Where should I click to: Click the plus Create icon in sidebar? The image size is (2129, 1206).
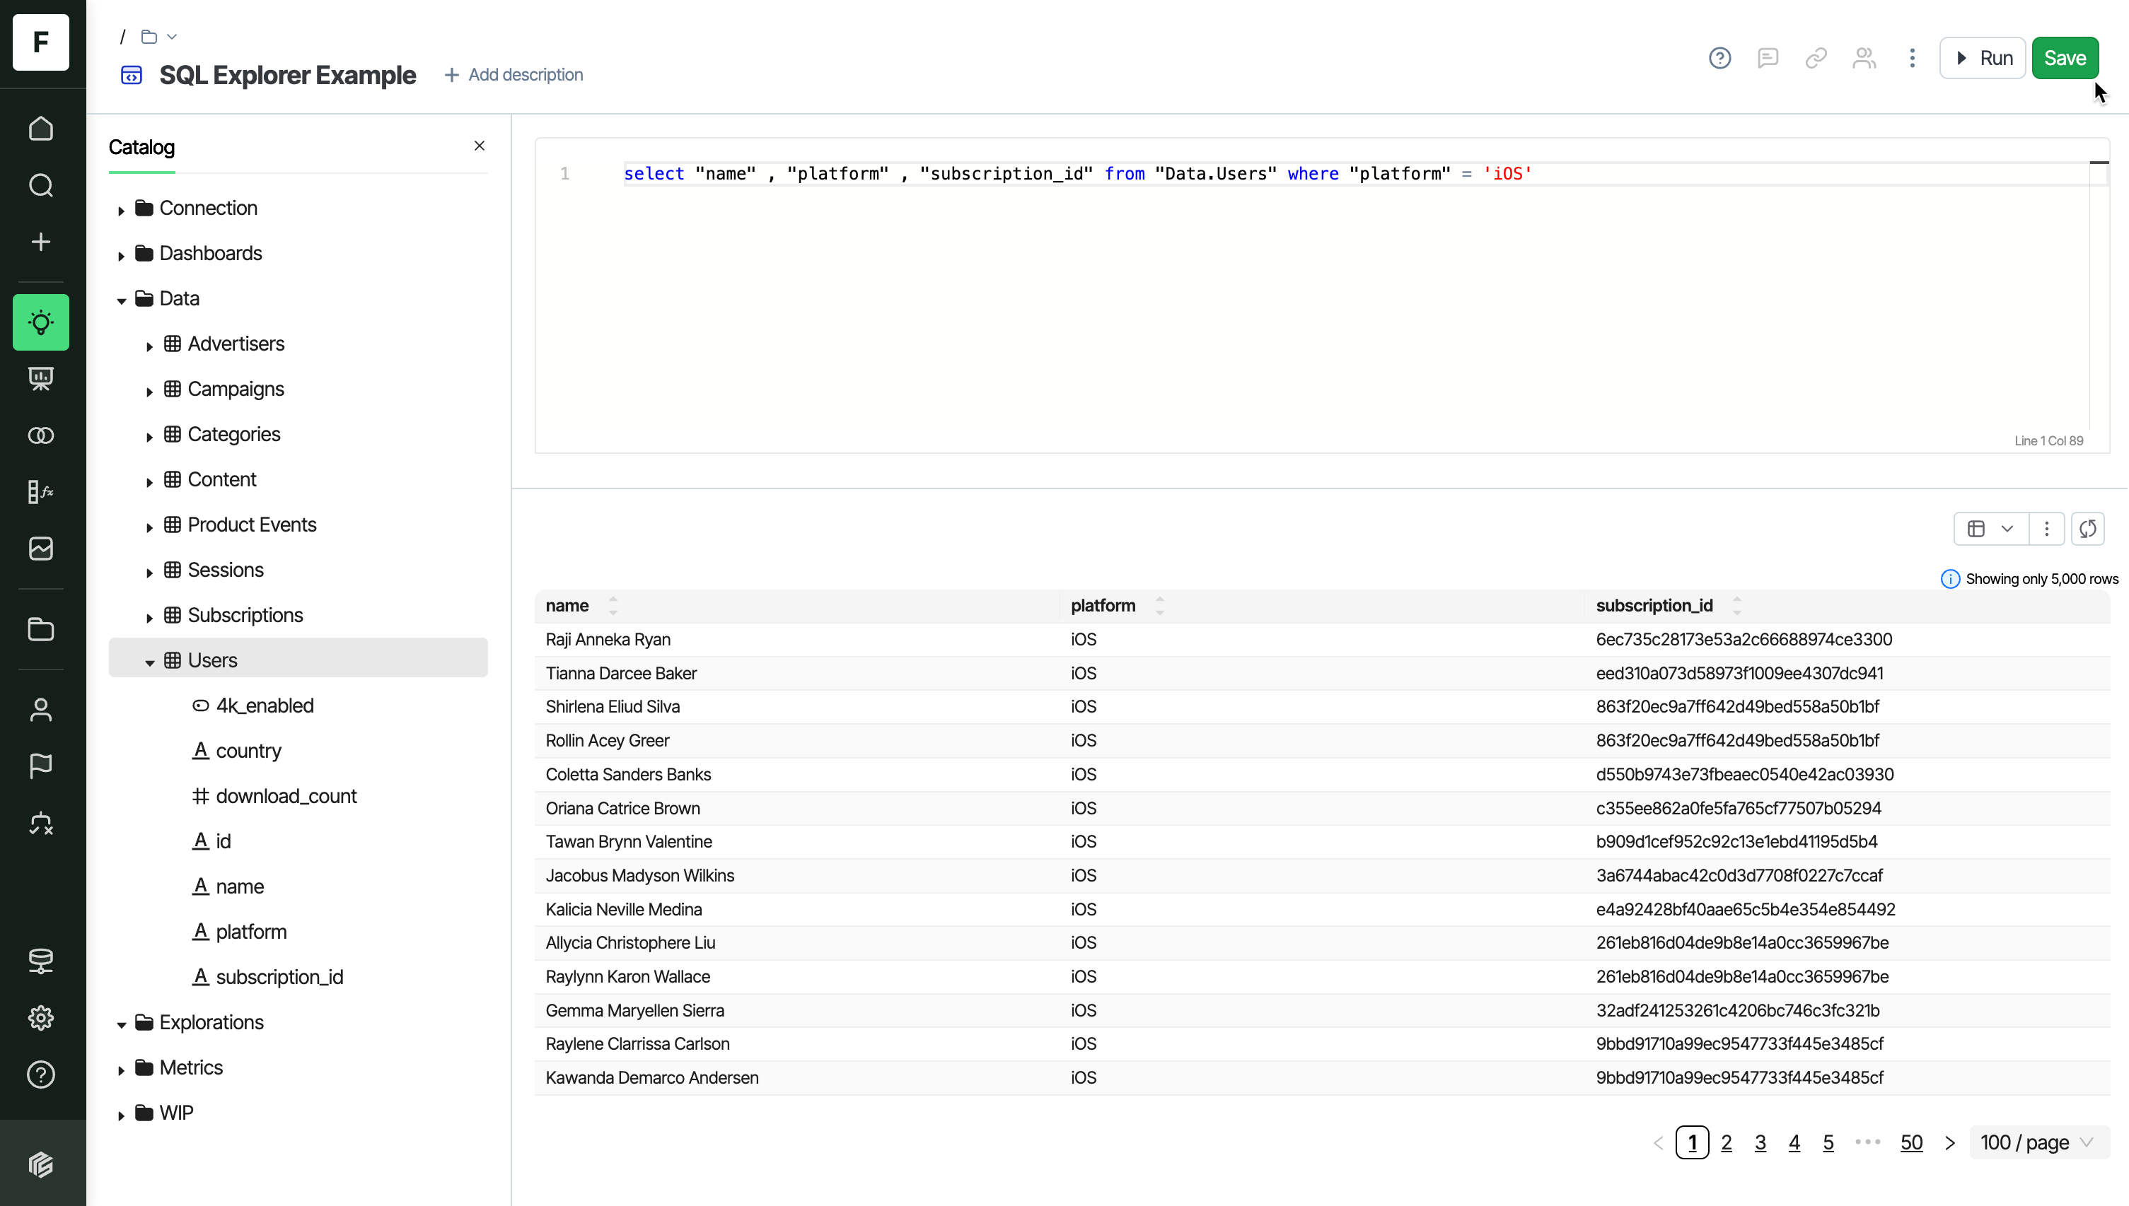pyautogui.click(x=40, y=242)
